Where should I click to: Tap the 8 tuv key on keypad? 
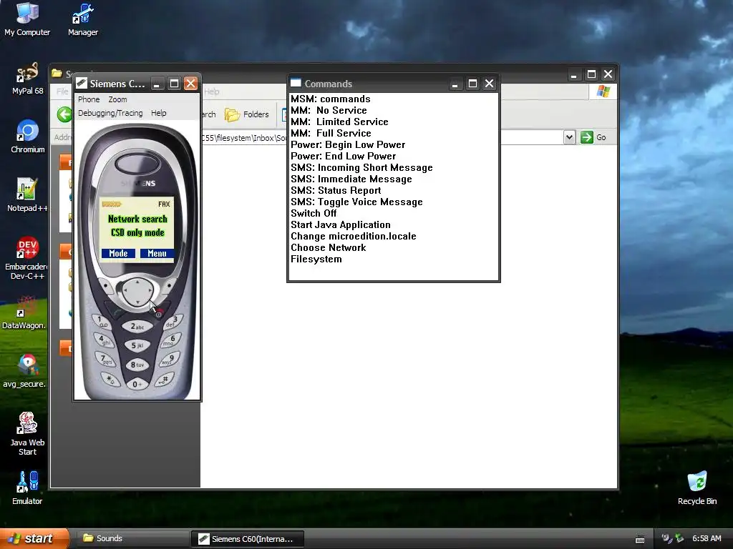[137, 365]
